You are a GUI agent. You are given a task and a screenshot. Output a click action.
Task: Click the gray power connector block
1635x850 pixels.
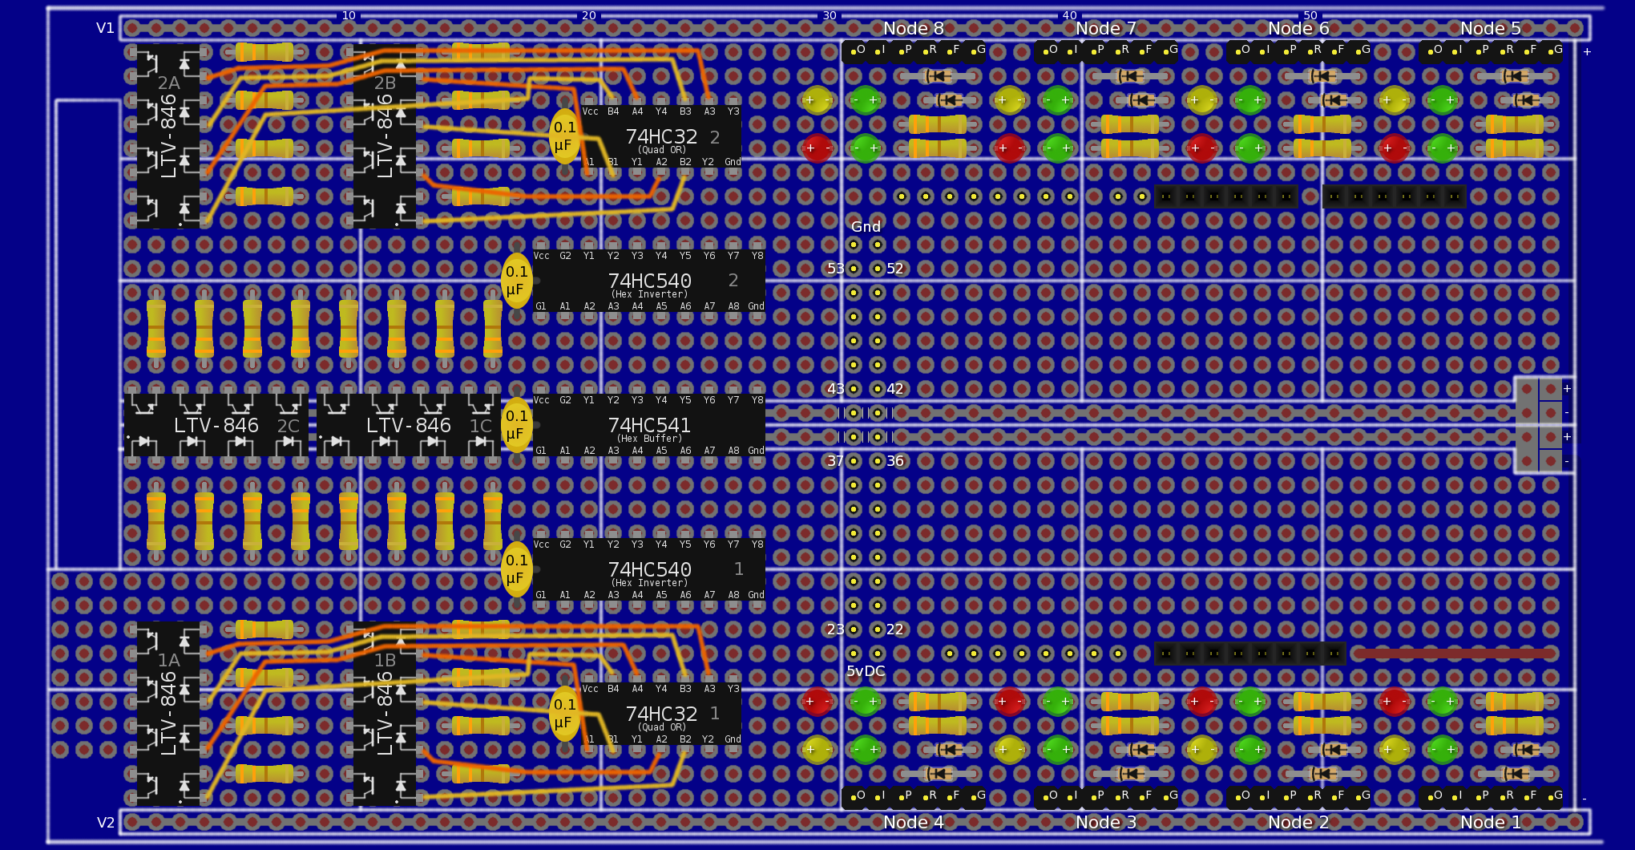[1538, 425]
